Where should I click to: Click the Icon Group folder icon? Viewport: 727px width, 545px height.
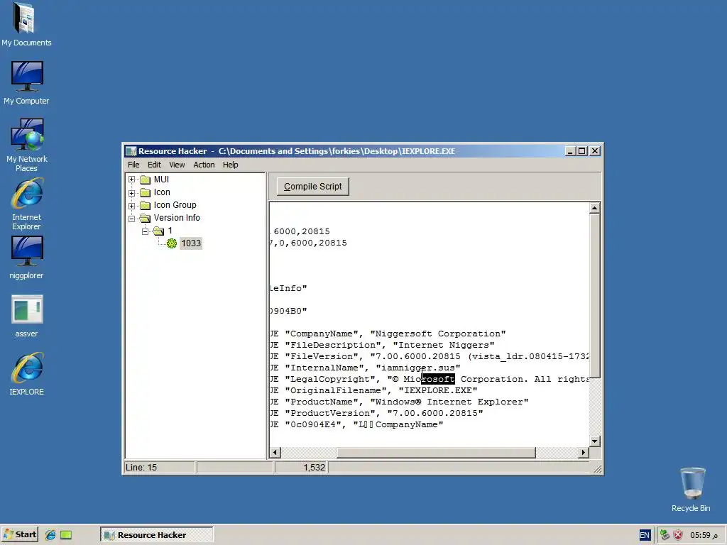[146, 205]
